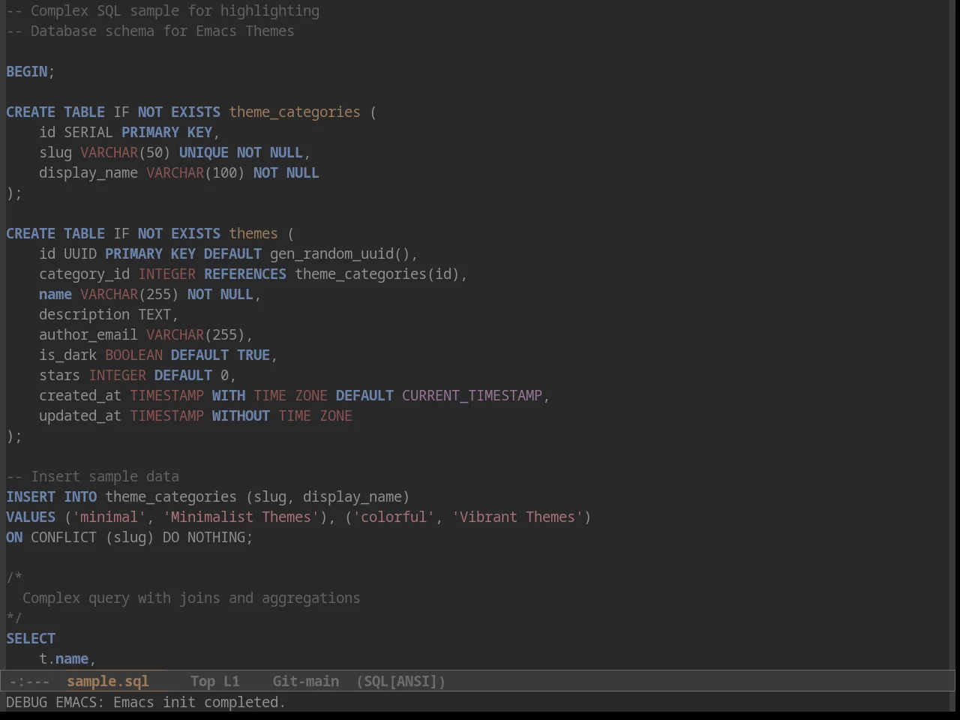
Task: Click the Top position indicator in mode line
Action: pyautogui.click(x=202, y=681)
